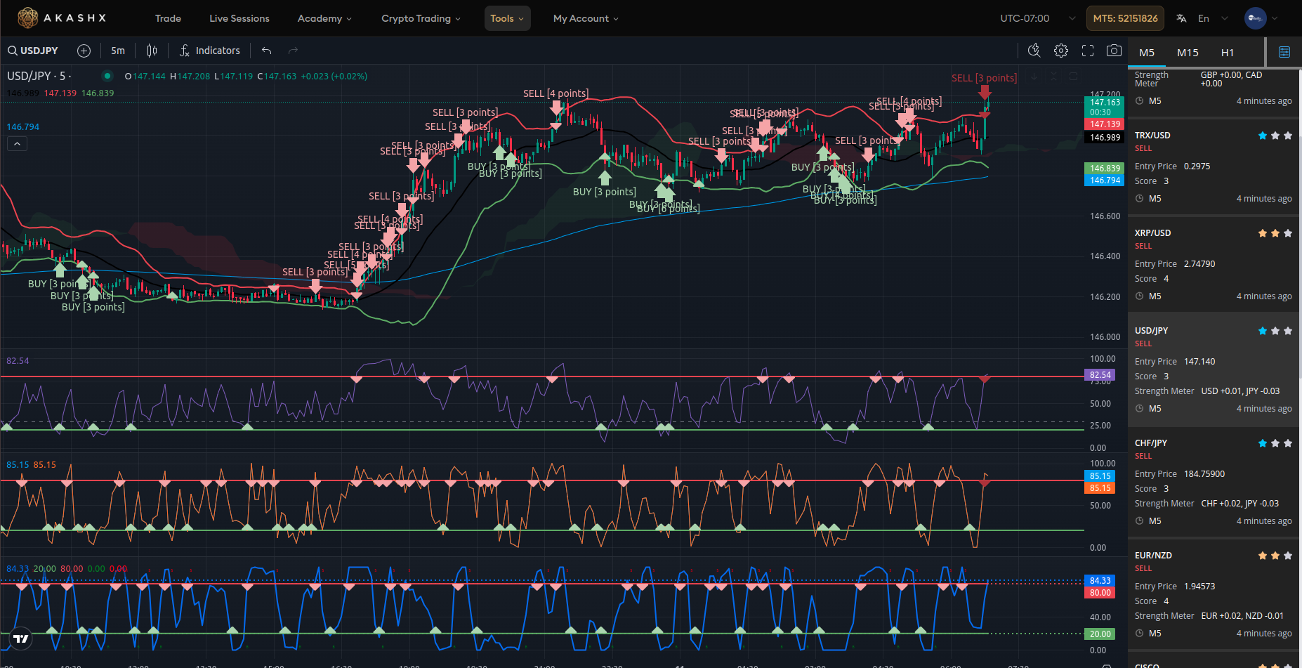Enter fullscreen mode for the chart
The height and width of the screenshot is (668, 1302).
1088,51
